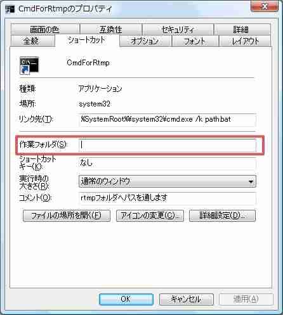
Task: Switch to the オプション tab
Action: 145,41
